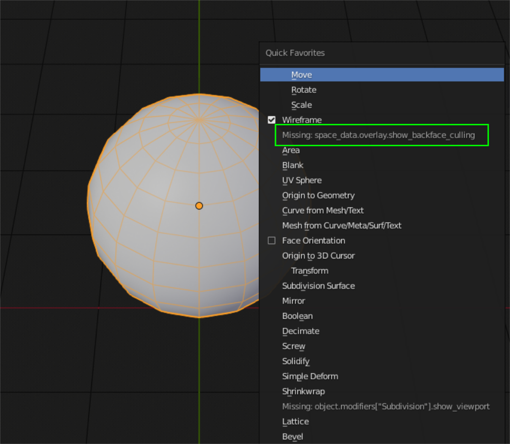The height and width of the screenshot is (444, 510).
Task: Add the Solidify modifier
Action: pyautogui.click(x=382, y=361)
